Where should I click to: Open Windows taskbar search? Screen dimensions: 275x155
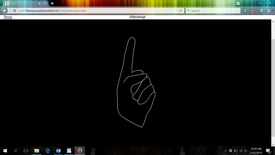tap(15, 151)
